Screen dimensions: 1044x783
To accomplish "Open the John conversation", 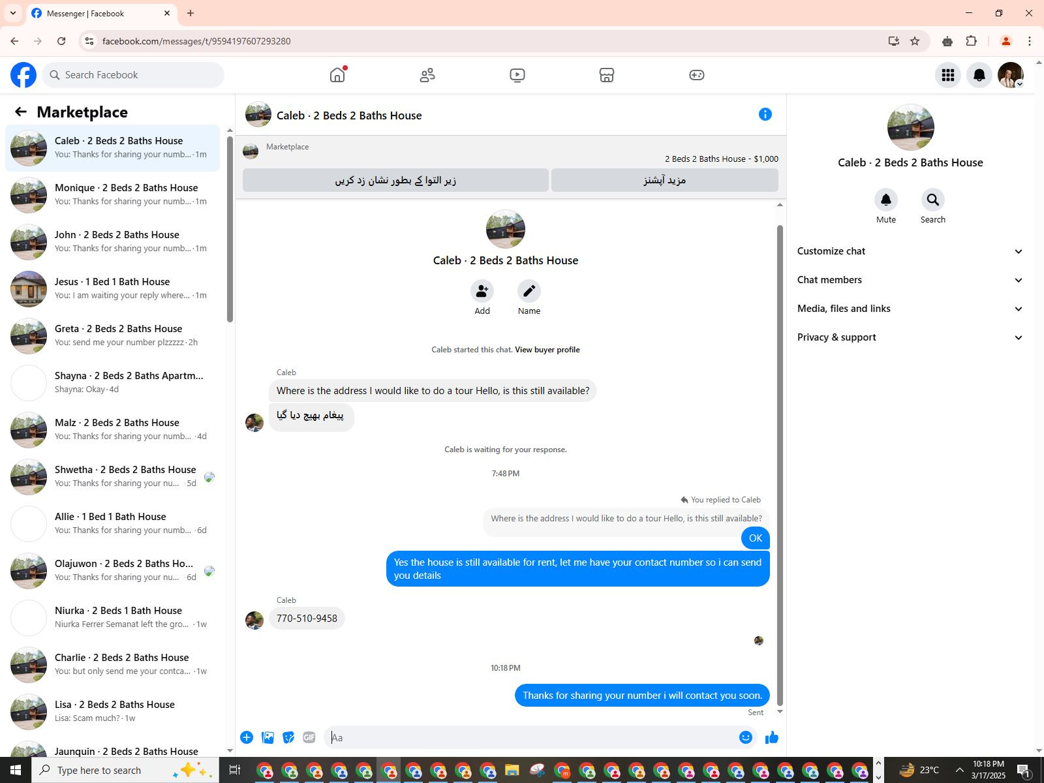I will [x=112, y=242].
